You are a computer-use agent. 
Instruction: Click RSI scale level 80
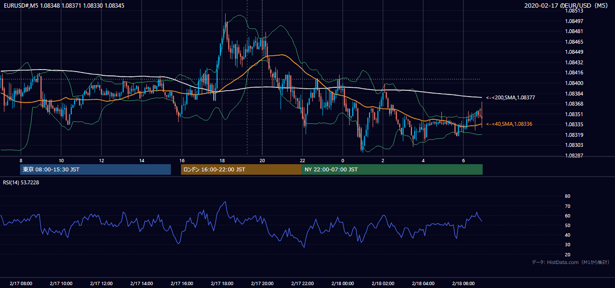point(567,196)
